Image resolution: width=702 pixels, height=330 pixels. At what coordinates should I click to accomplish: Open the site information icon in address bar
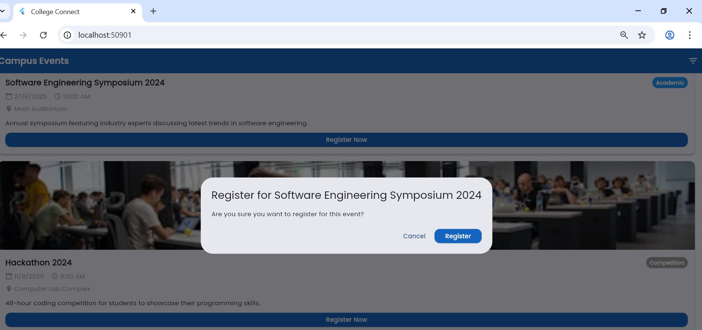coord(67,35)
